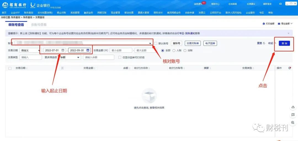Screen dimensions: 298x141
Task: Open the 银企对账 menu
Action: (61, 13)
